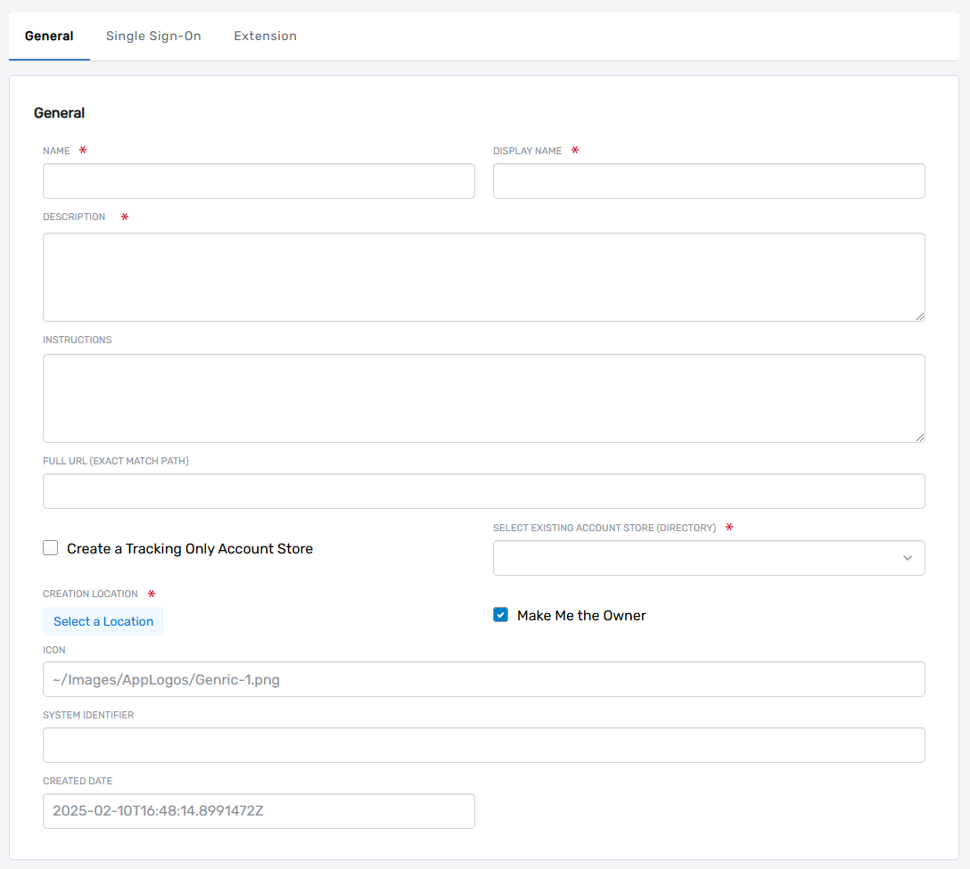
Task: Switch to the Single Sign-On tab
Action: (x=153, y=37)
